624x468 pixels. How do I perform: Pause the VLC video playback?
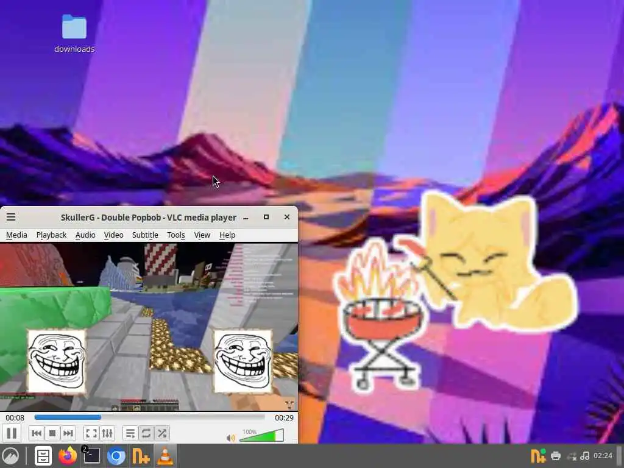pos(12,433)
